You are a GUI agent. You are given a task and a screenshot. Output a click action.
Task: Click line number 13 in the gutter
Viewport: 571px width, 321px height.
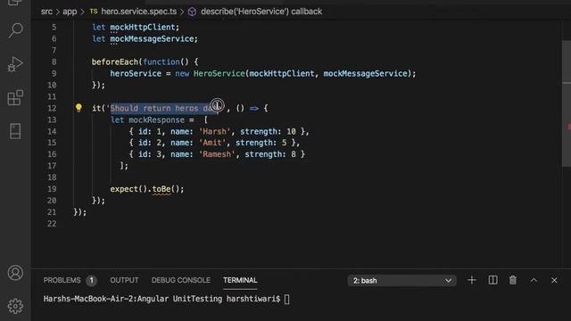point(52,119)
